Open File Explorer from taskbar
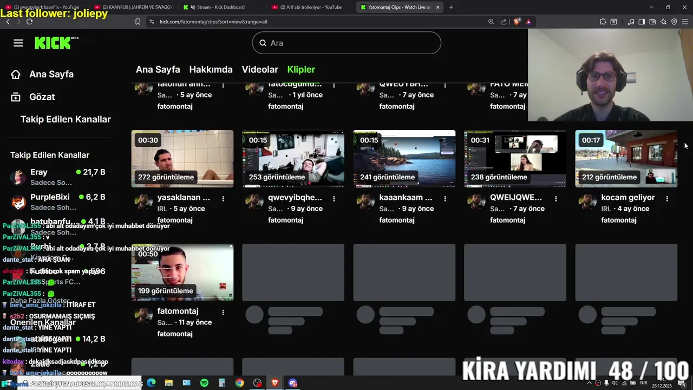The width and height of the screenshot is (693, 390). [x=168, y=383]
